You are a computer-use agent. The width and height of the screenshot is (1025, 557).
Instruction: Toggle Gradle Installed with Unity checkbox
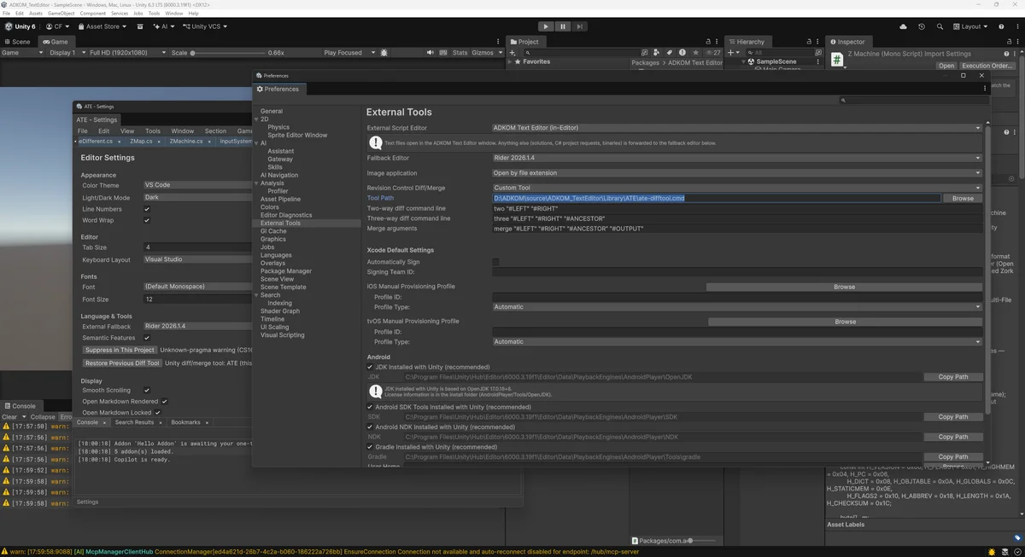click(370, 447)
